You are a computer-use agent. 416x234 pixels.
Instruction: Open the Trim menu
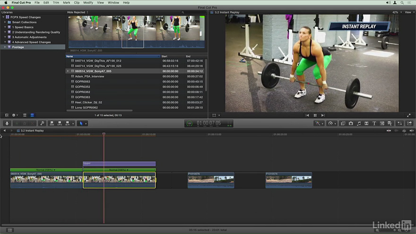click(56, 3)
